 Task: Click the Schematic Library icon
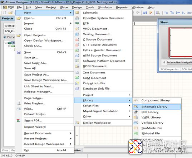point(136,107)
